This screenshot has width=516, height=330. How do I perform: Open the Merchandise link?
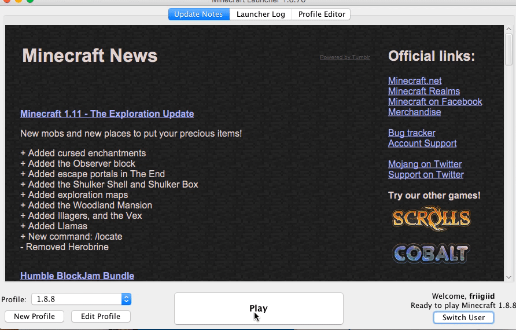click(414, 112)
